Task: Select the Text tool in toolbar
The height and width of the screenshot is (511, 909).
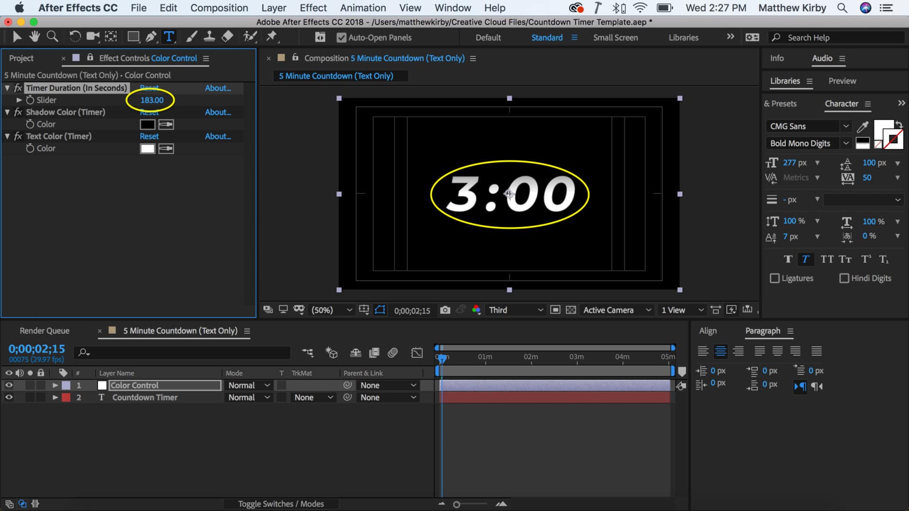Action: tap(169, 37)
